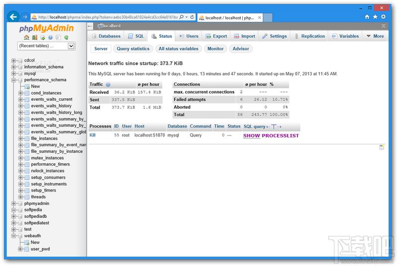Open the browser favorites star icon
Viewport: 398px width, 266px height.
(375, 17)
